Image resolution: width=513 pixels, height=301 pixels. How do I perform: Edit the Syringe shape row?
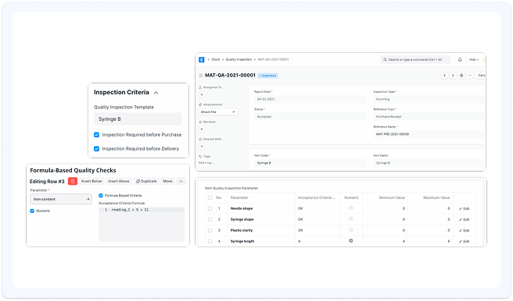pyautogui.click(x=464, y=220)
